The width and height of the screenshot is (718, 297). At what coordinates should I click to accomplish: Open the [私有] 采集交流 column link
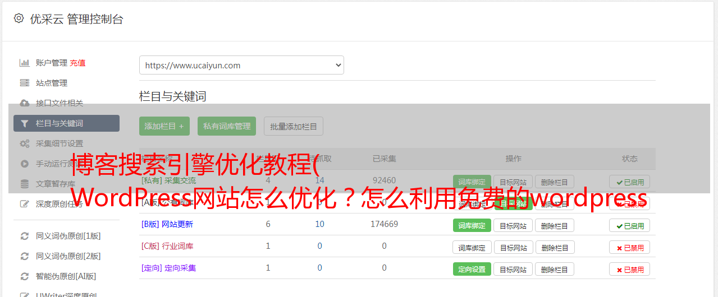[169, 180]
